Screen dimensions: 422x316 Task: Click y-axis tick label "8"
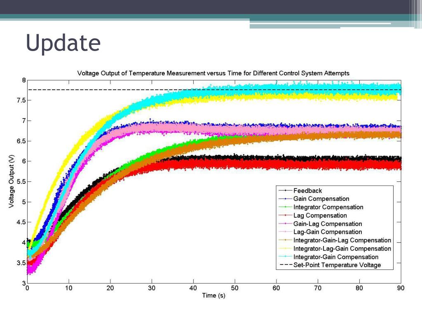click(x=24, y=80)
